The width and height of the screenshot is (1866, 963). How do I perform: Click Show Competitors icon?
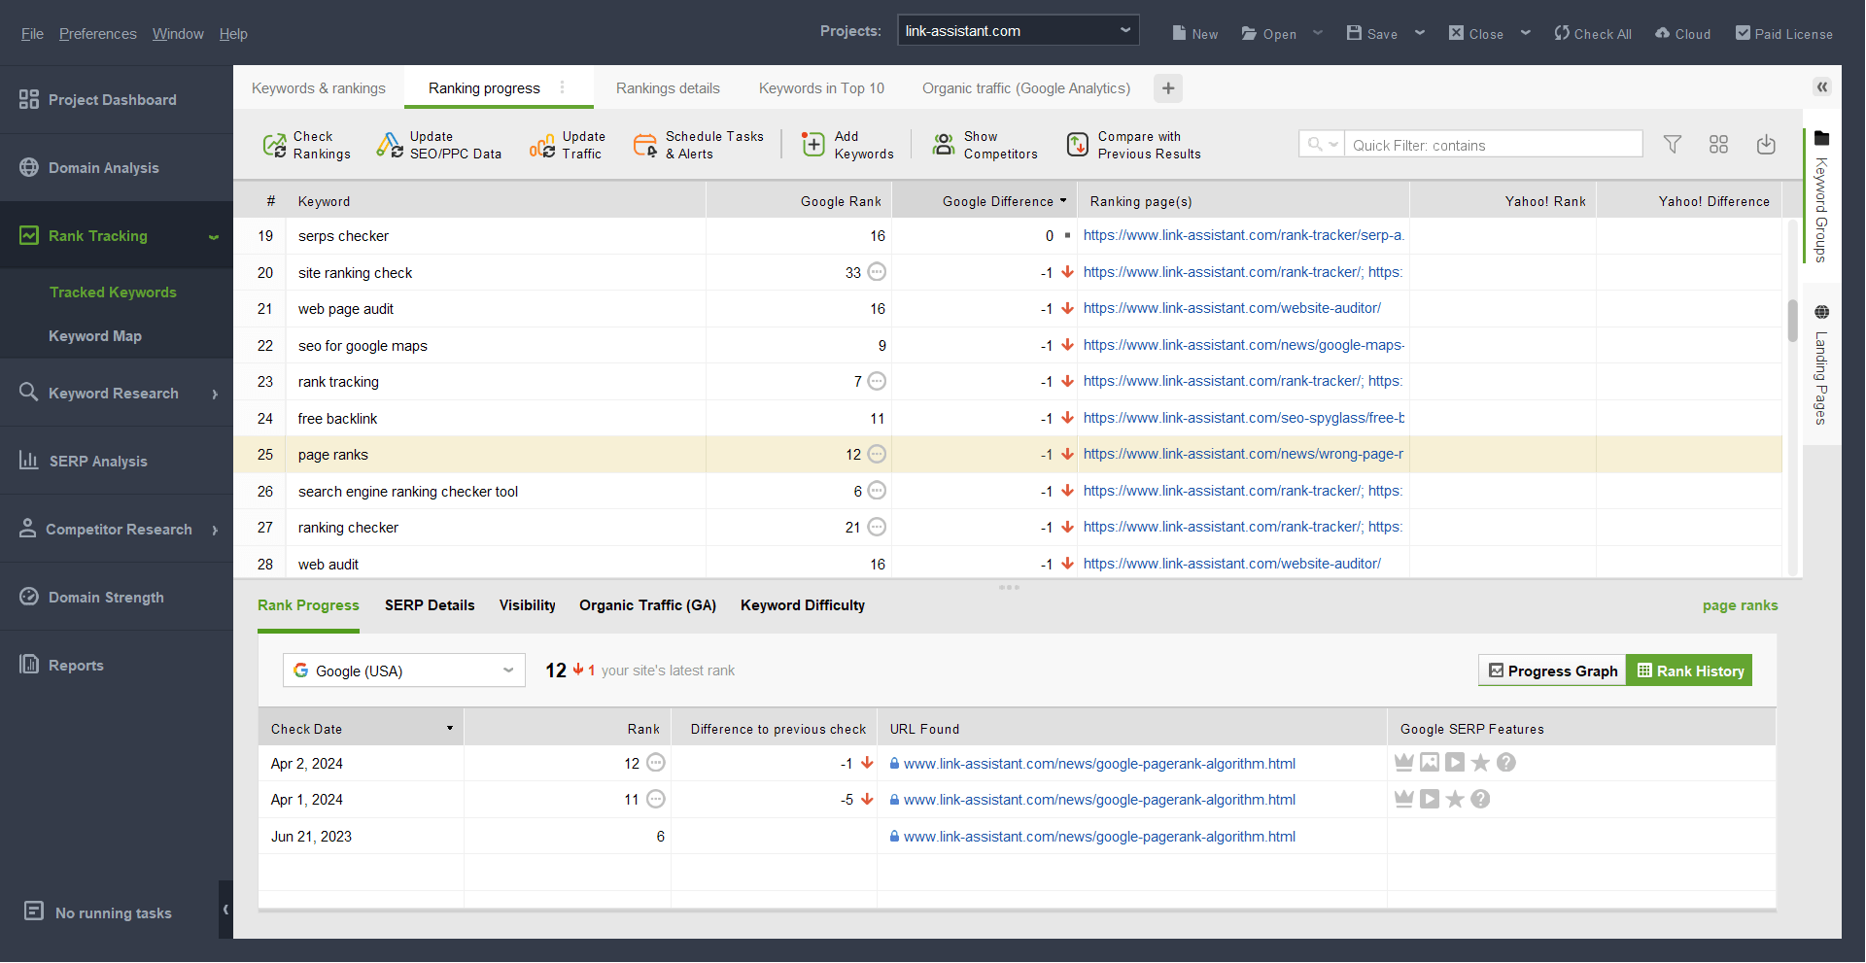pos(943,146)
